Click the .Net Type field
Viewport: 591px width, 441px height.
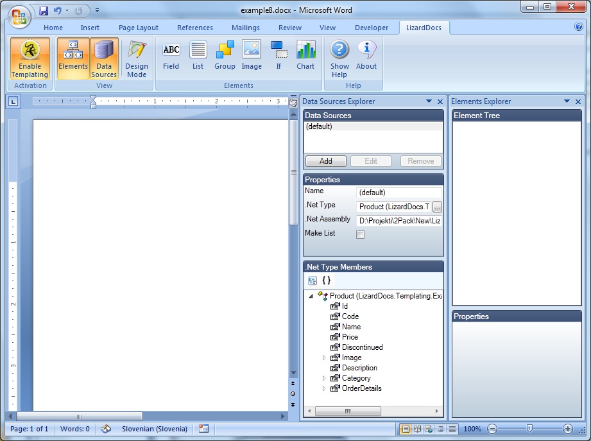(393, 207)
